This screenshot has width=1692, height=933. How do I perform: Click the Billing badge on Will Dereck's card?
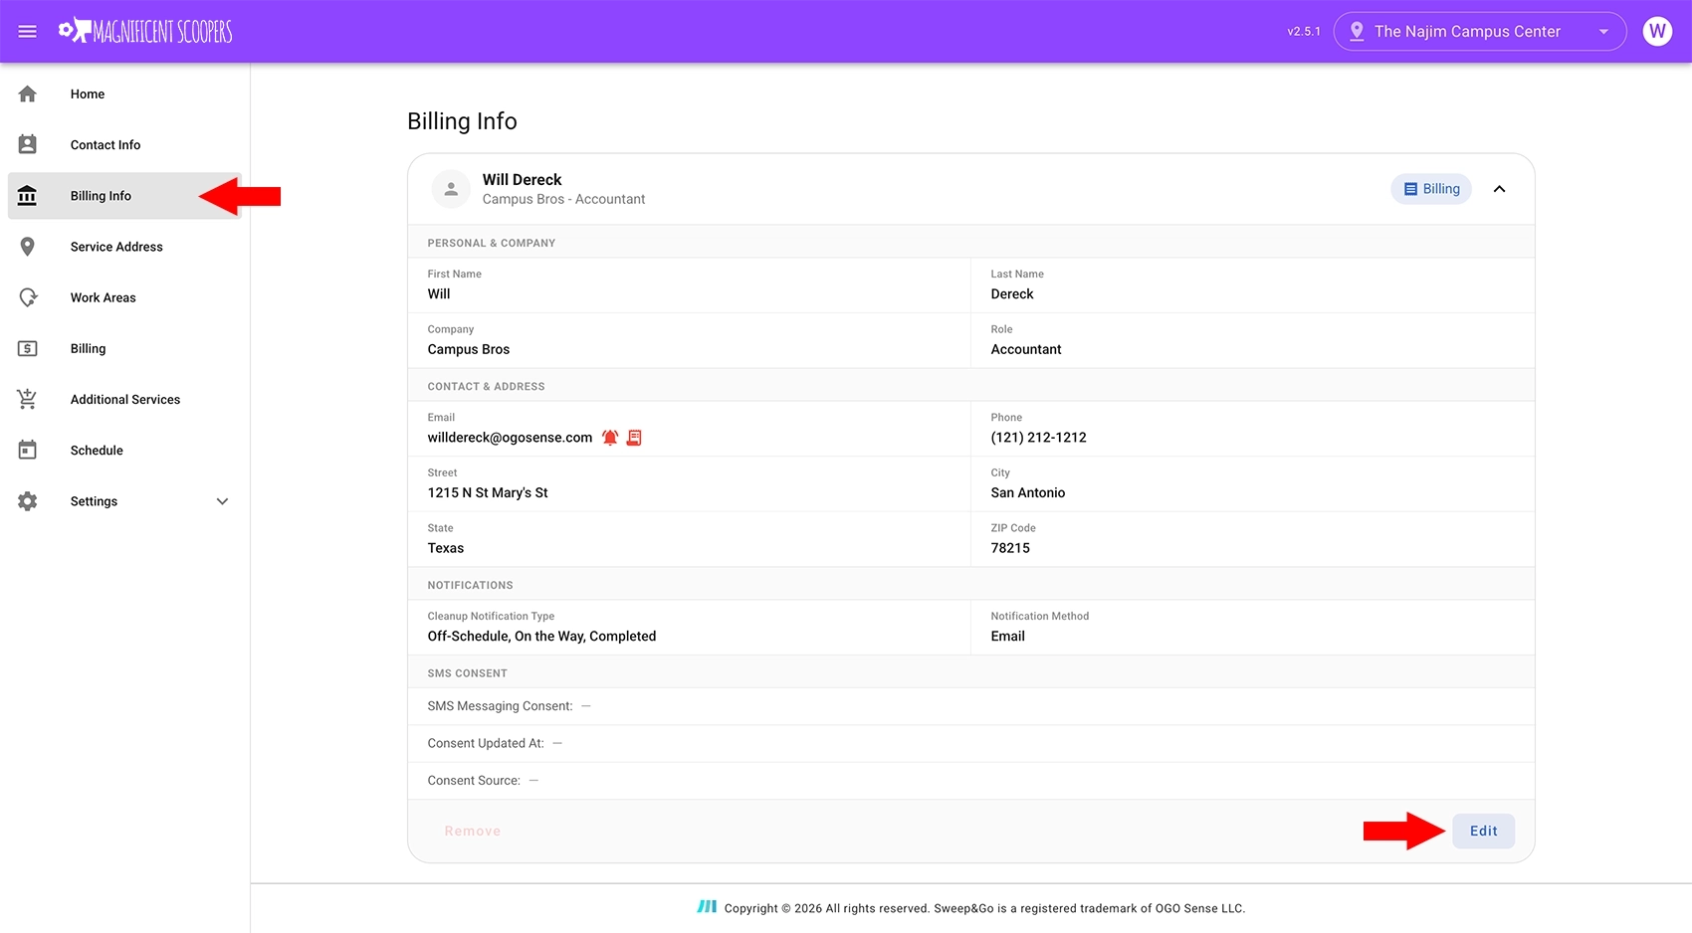click(1430, 188)
